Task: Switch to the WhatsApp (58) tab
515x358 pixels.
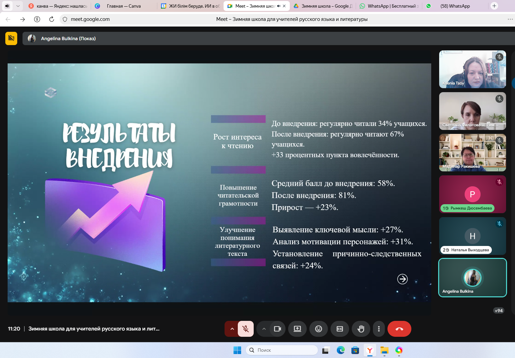Action: pyautogui.click(x=455, y=6)
